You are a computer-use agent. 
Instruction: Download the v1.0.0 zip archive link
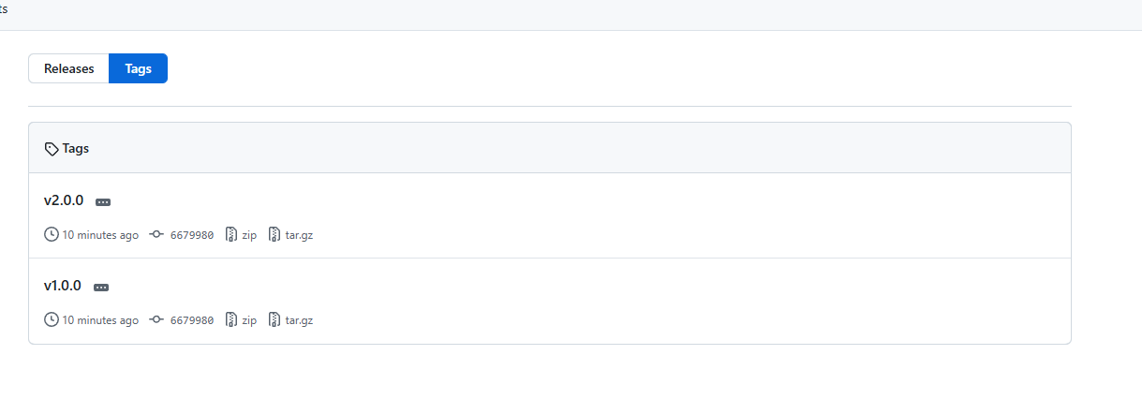point(248,320)
